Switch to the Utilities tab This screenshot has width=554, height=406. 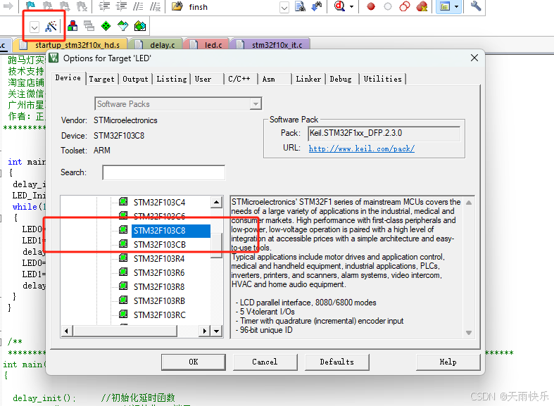[x=383, y=79]
